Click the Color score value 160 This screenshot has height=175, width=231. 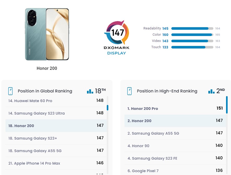165,35
